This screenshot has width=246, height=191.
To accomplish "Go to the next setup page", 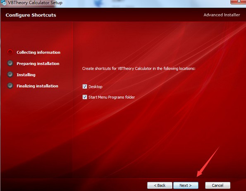I will pyautogui.click(x=186, y=185).
